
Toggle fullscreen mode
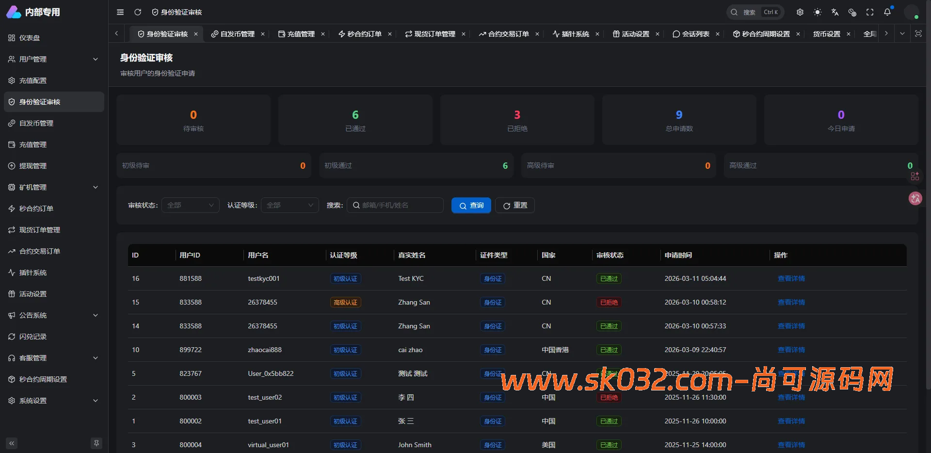pos(869,12)
